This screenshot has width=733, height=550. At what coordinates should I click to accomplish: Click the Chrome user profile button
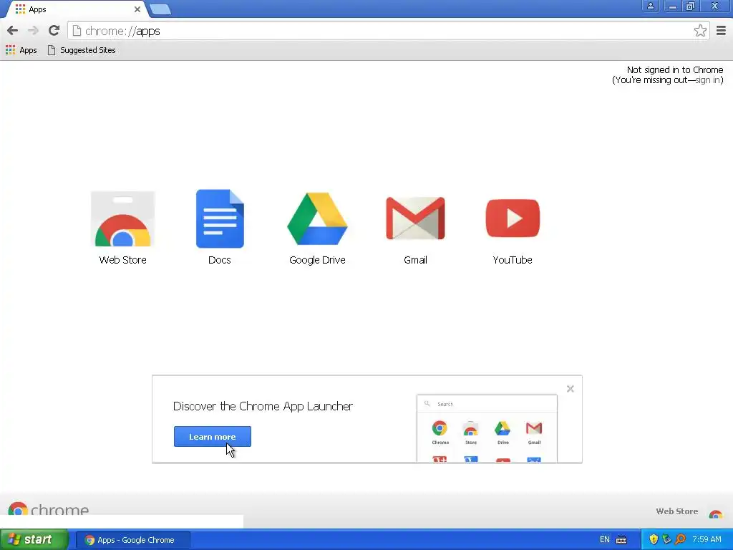coord(650,6)
